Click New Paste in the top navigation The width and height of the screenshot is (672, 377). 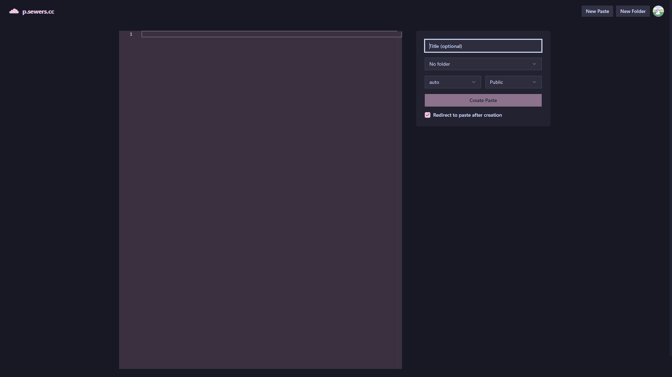point(597,11)
